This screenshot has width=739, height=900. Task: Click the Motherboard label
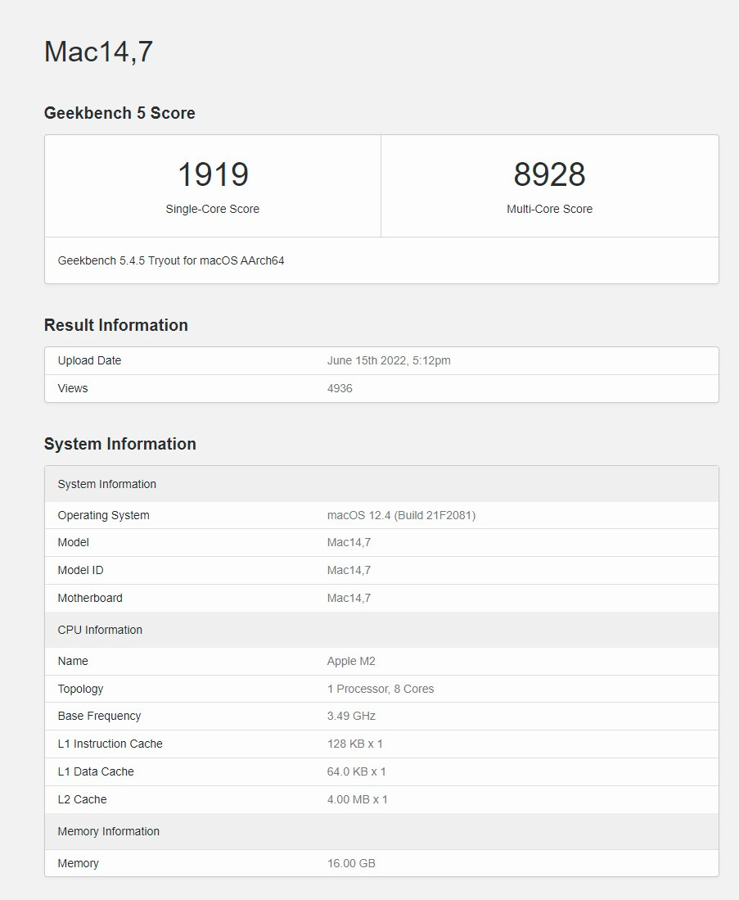click(90, 598)
